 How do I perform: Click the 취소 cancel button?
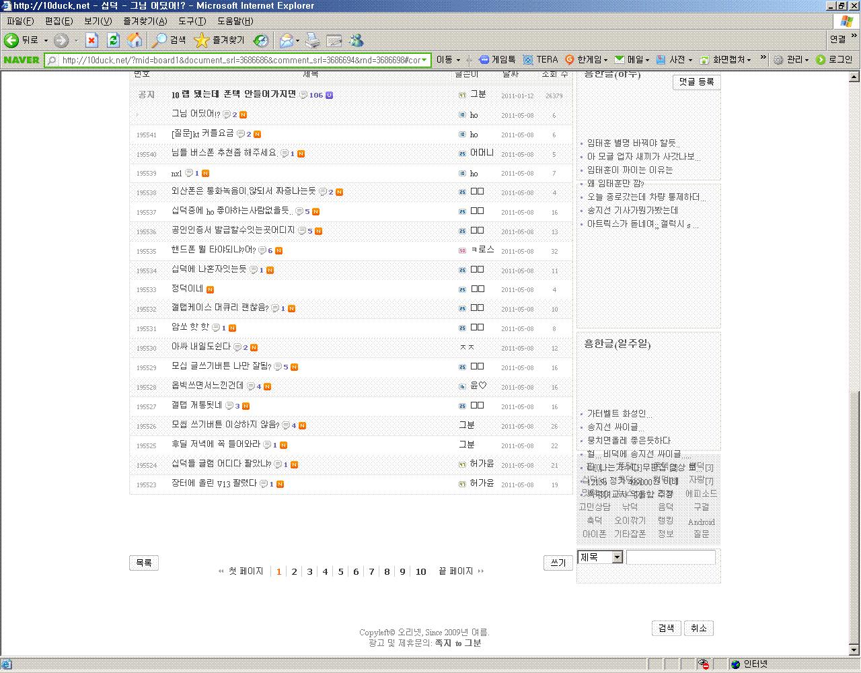(x=699, y=628)
